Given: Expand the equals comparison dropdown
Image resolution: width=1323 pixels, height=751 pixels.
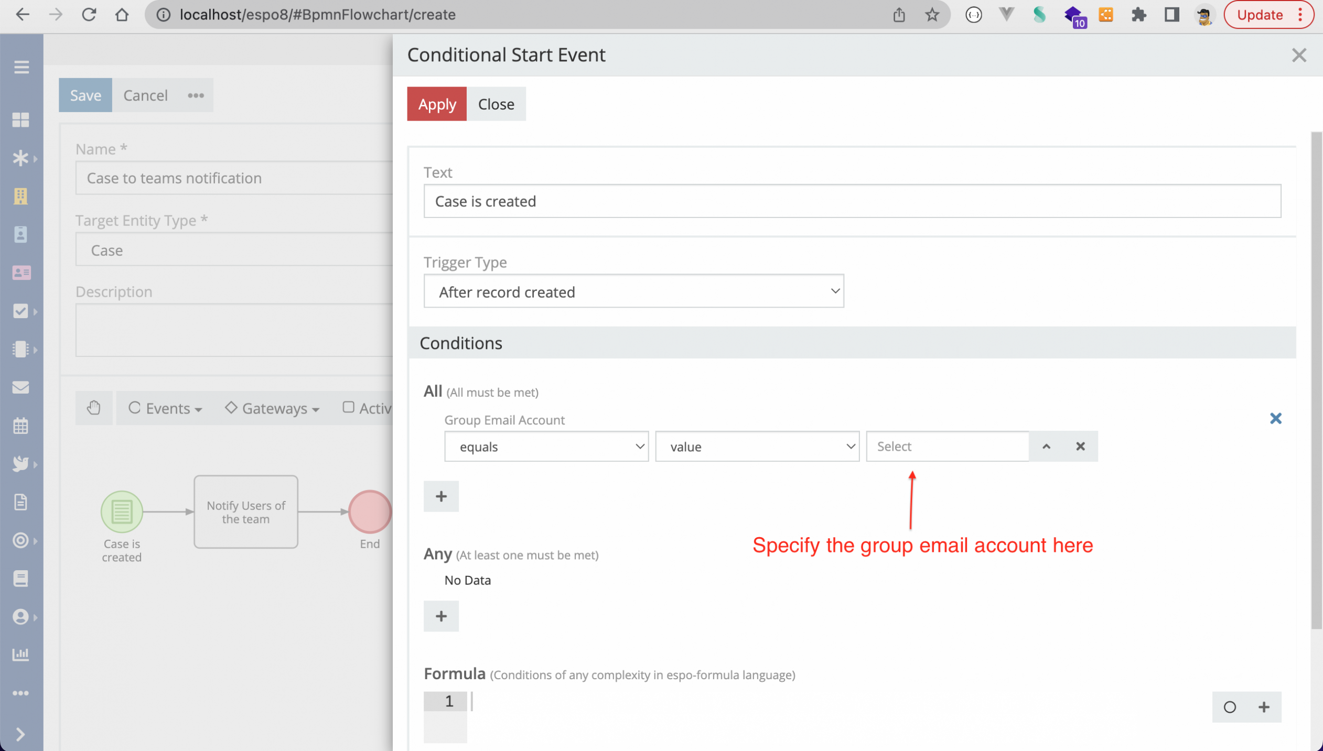Looking at the screenshot, I should click(546, 447).
